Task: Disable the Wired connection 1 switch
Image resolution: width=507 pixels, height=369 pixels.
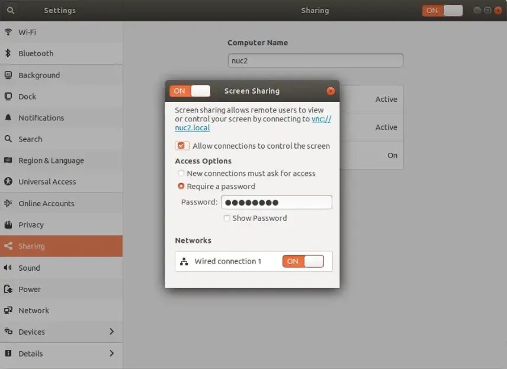Action: pyautogui.click(x=303, y=261)
